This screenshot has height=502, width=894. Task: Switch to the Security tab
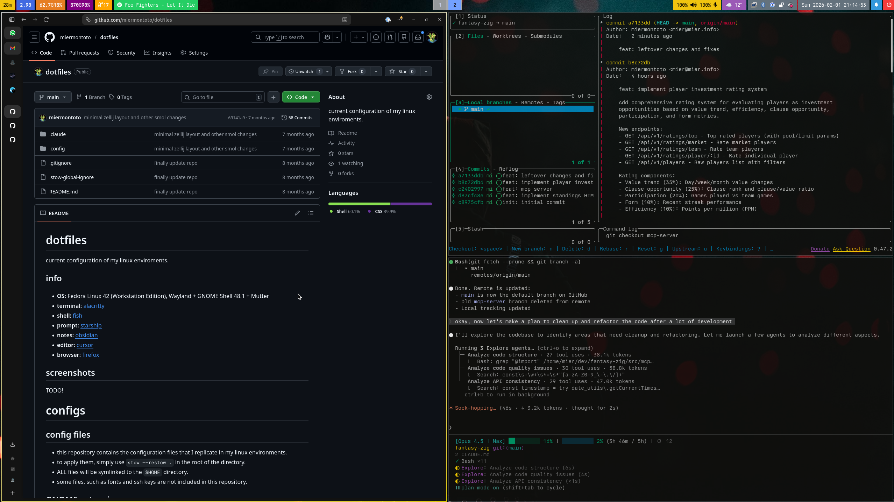click(122, 53)
